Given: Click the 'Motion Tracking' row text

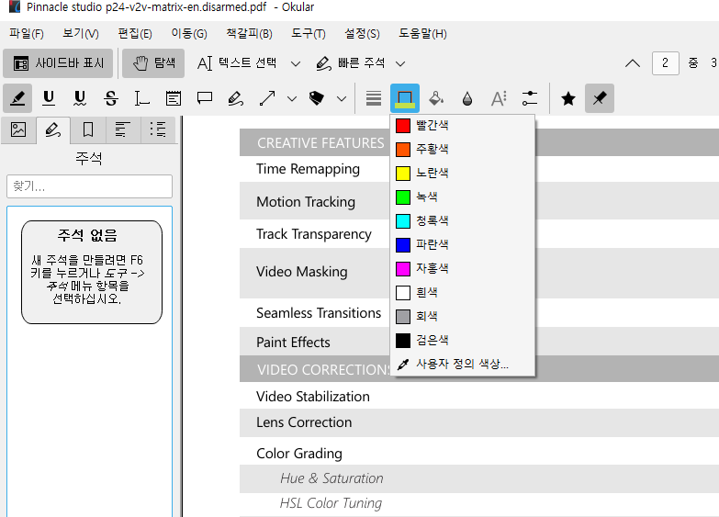Looking at the screenshot, I should tap(306, 202).
